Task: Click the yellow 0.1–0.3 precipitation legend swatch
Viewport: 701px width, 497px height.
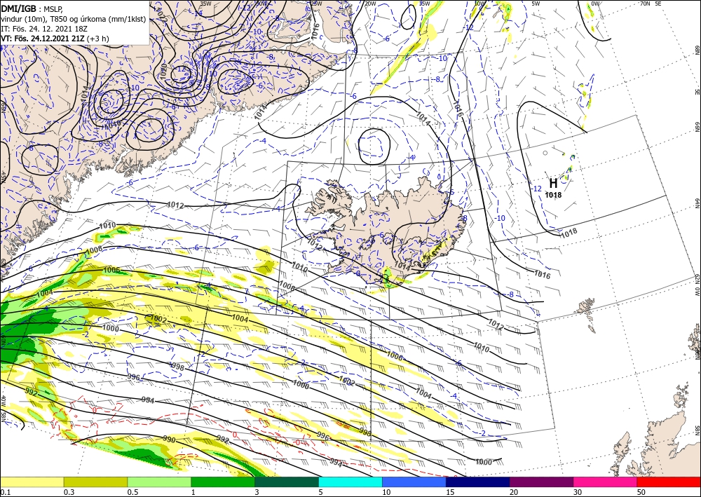Action: (x=32, y=482)
